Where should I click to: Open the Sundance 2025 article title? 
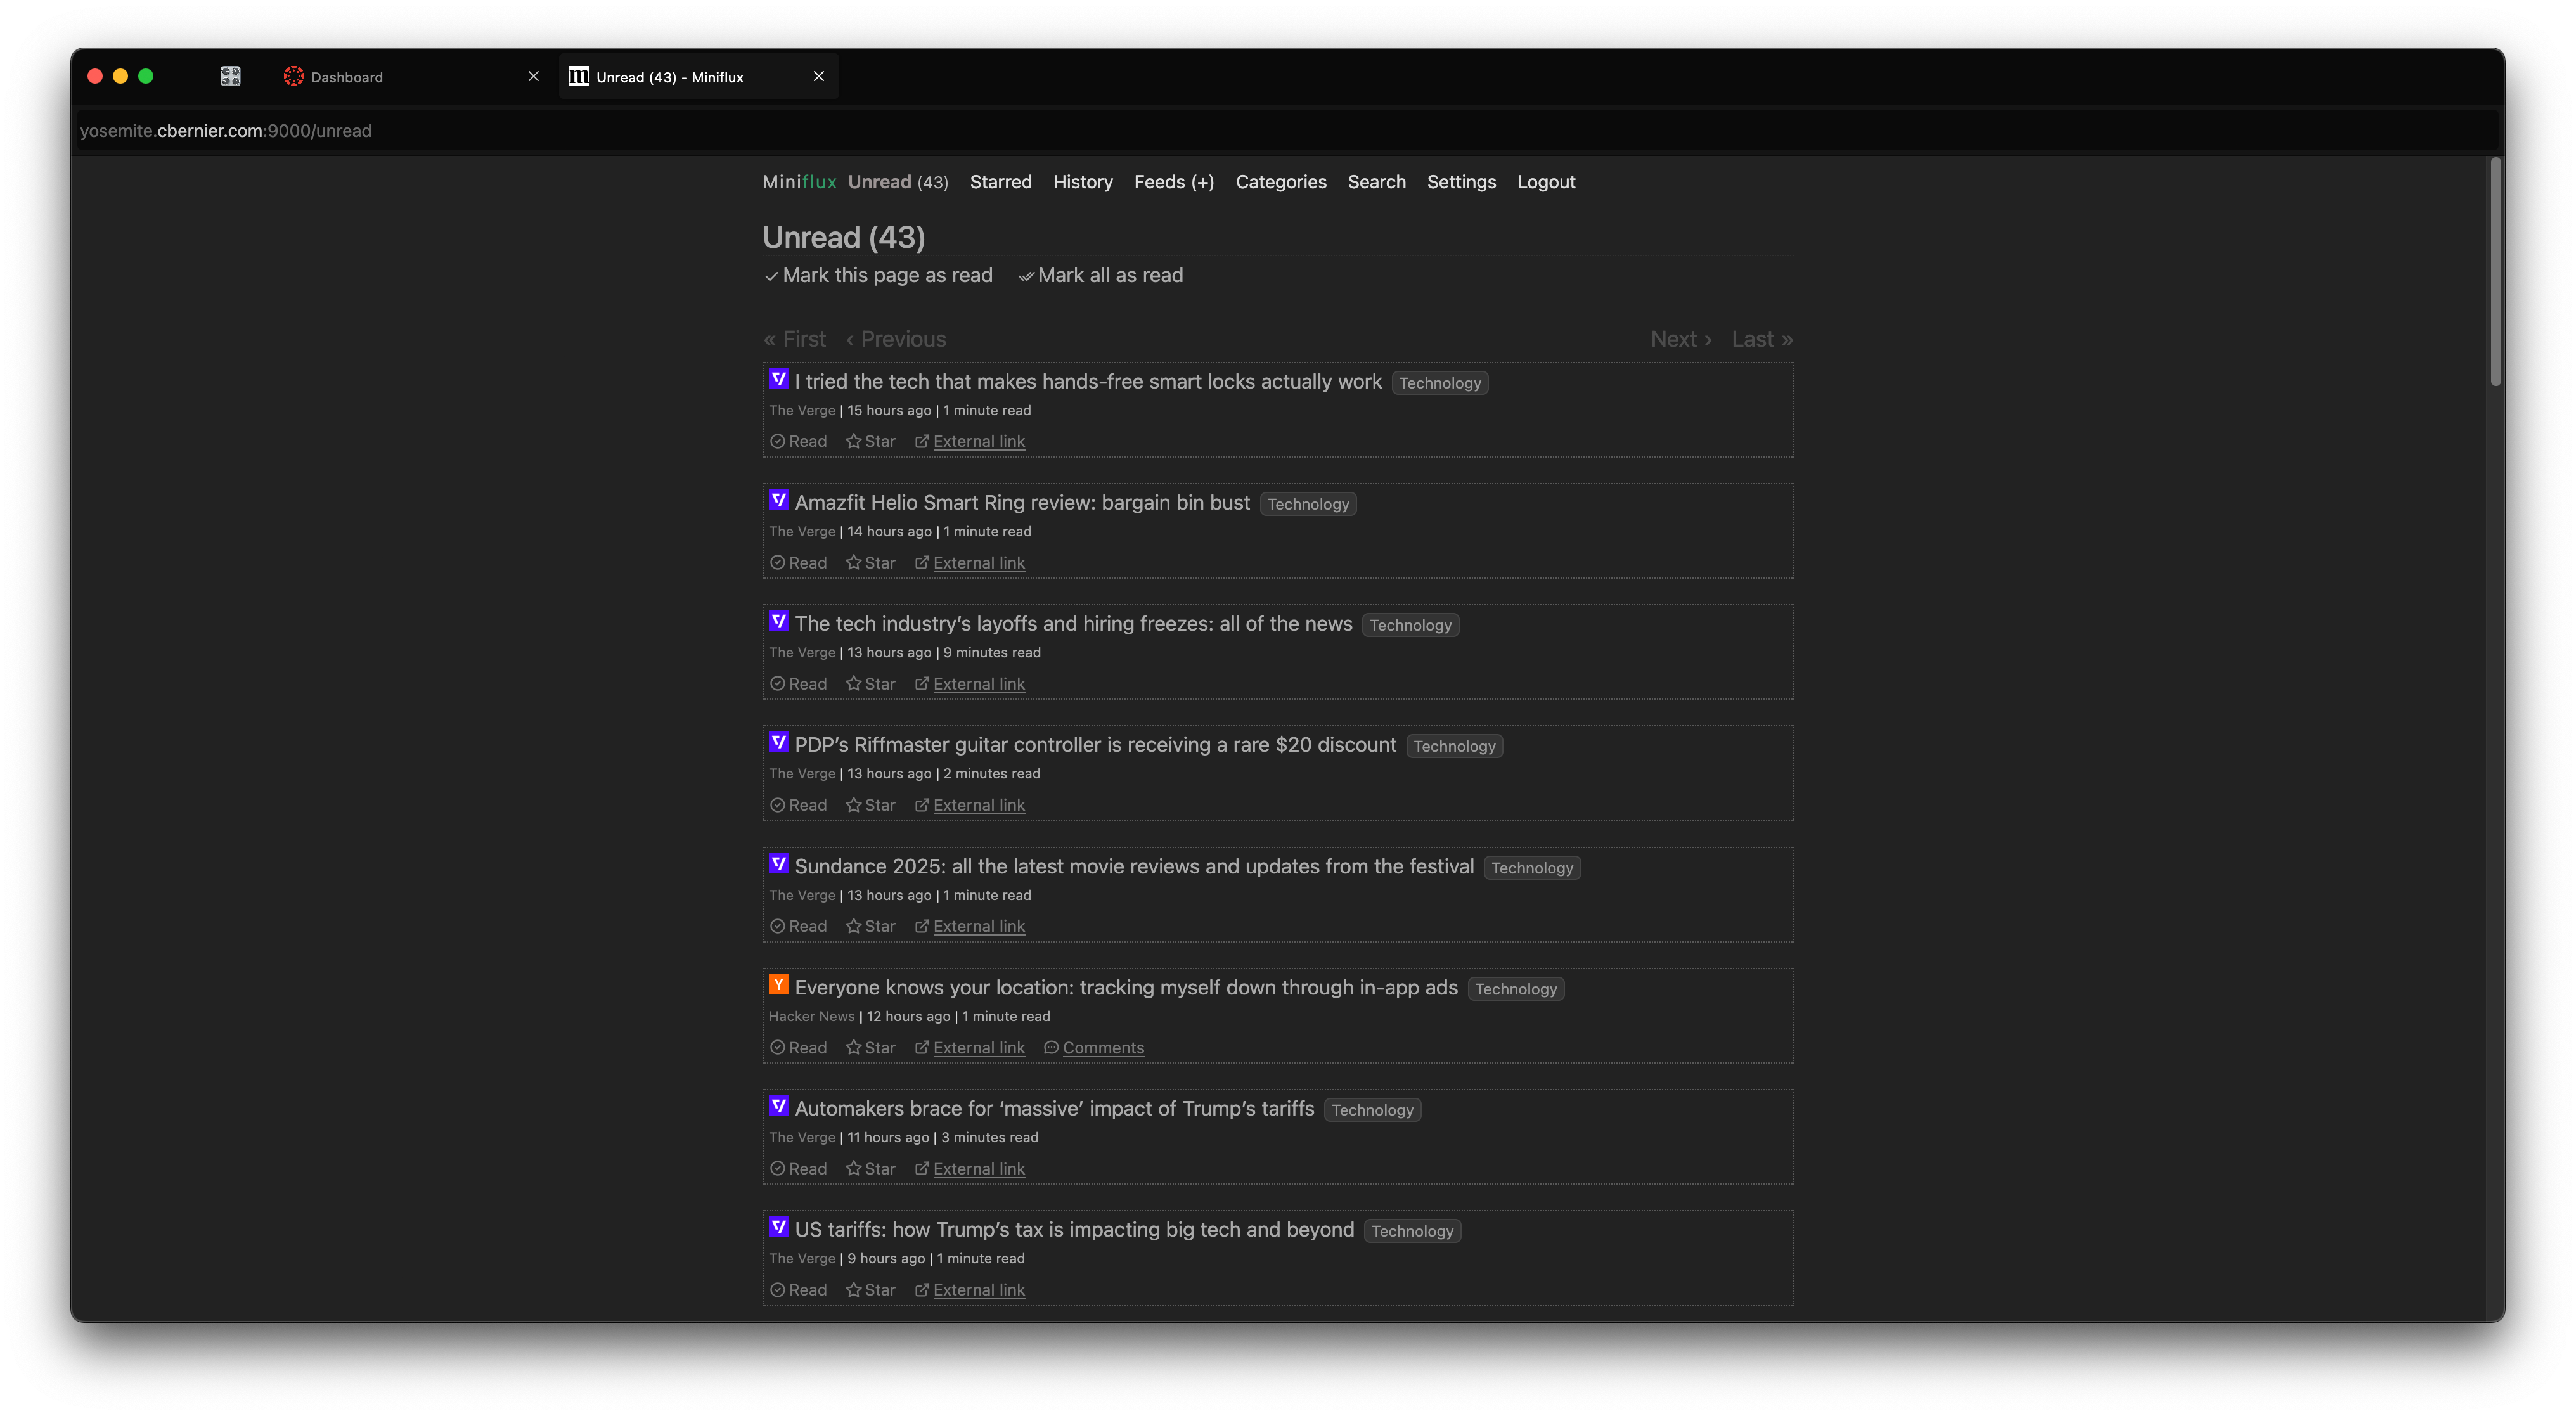[1134, 866]
